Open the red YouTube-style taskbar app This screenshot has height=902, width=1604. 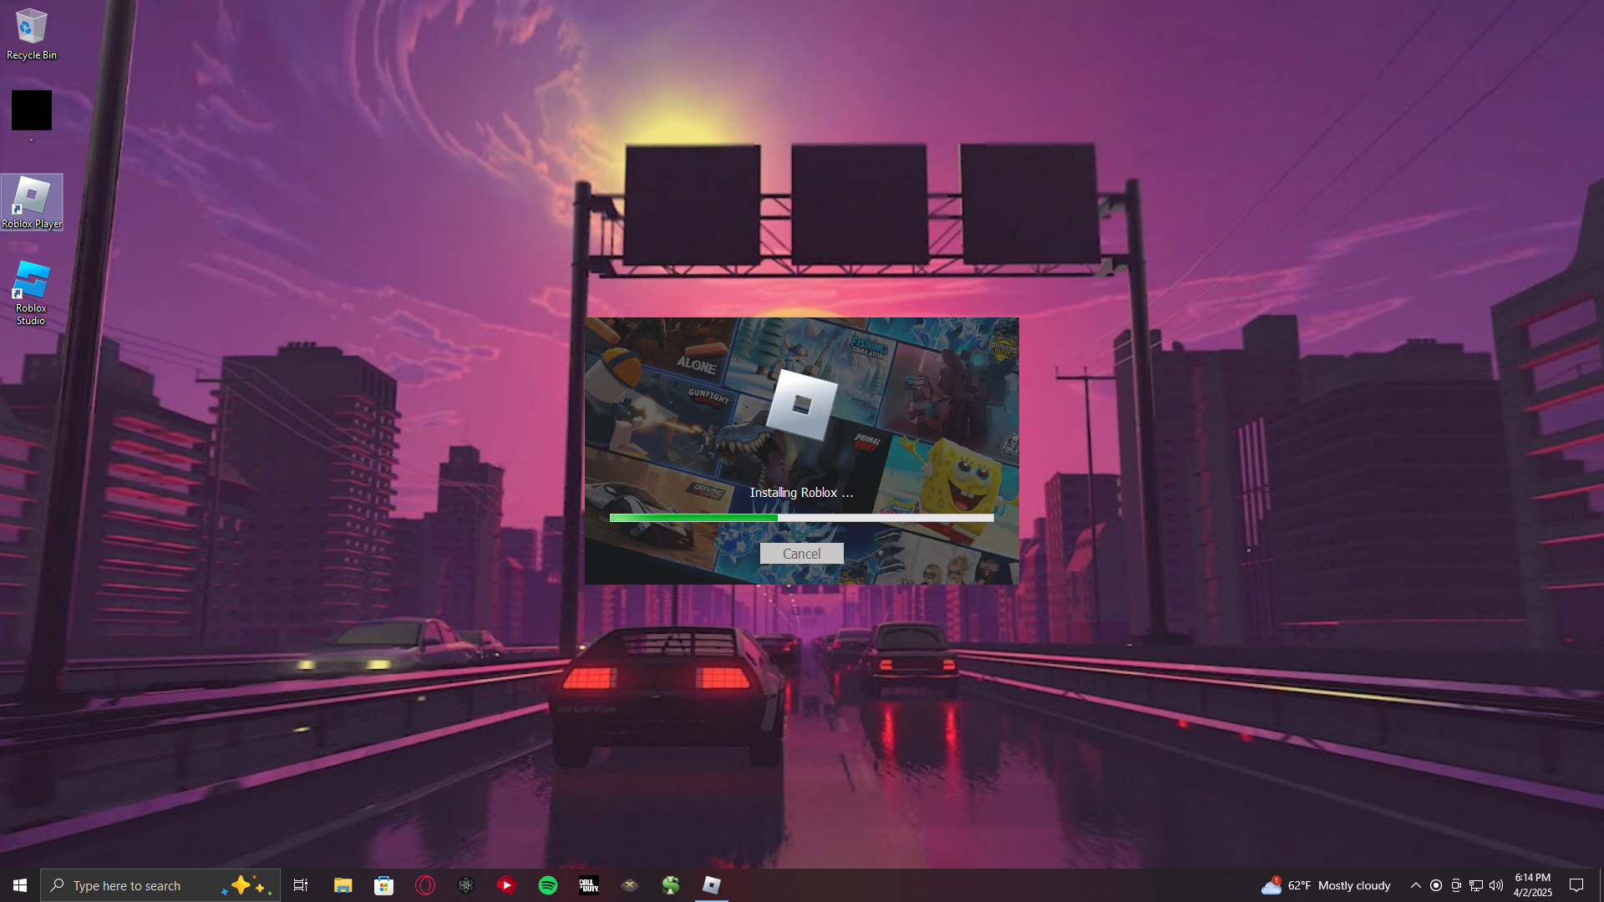click(507, 885)
